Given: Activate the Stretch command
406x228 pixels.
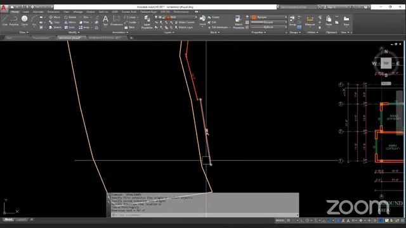Looking at the screenshot, I should [x=55, y=27].
